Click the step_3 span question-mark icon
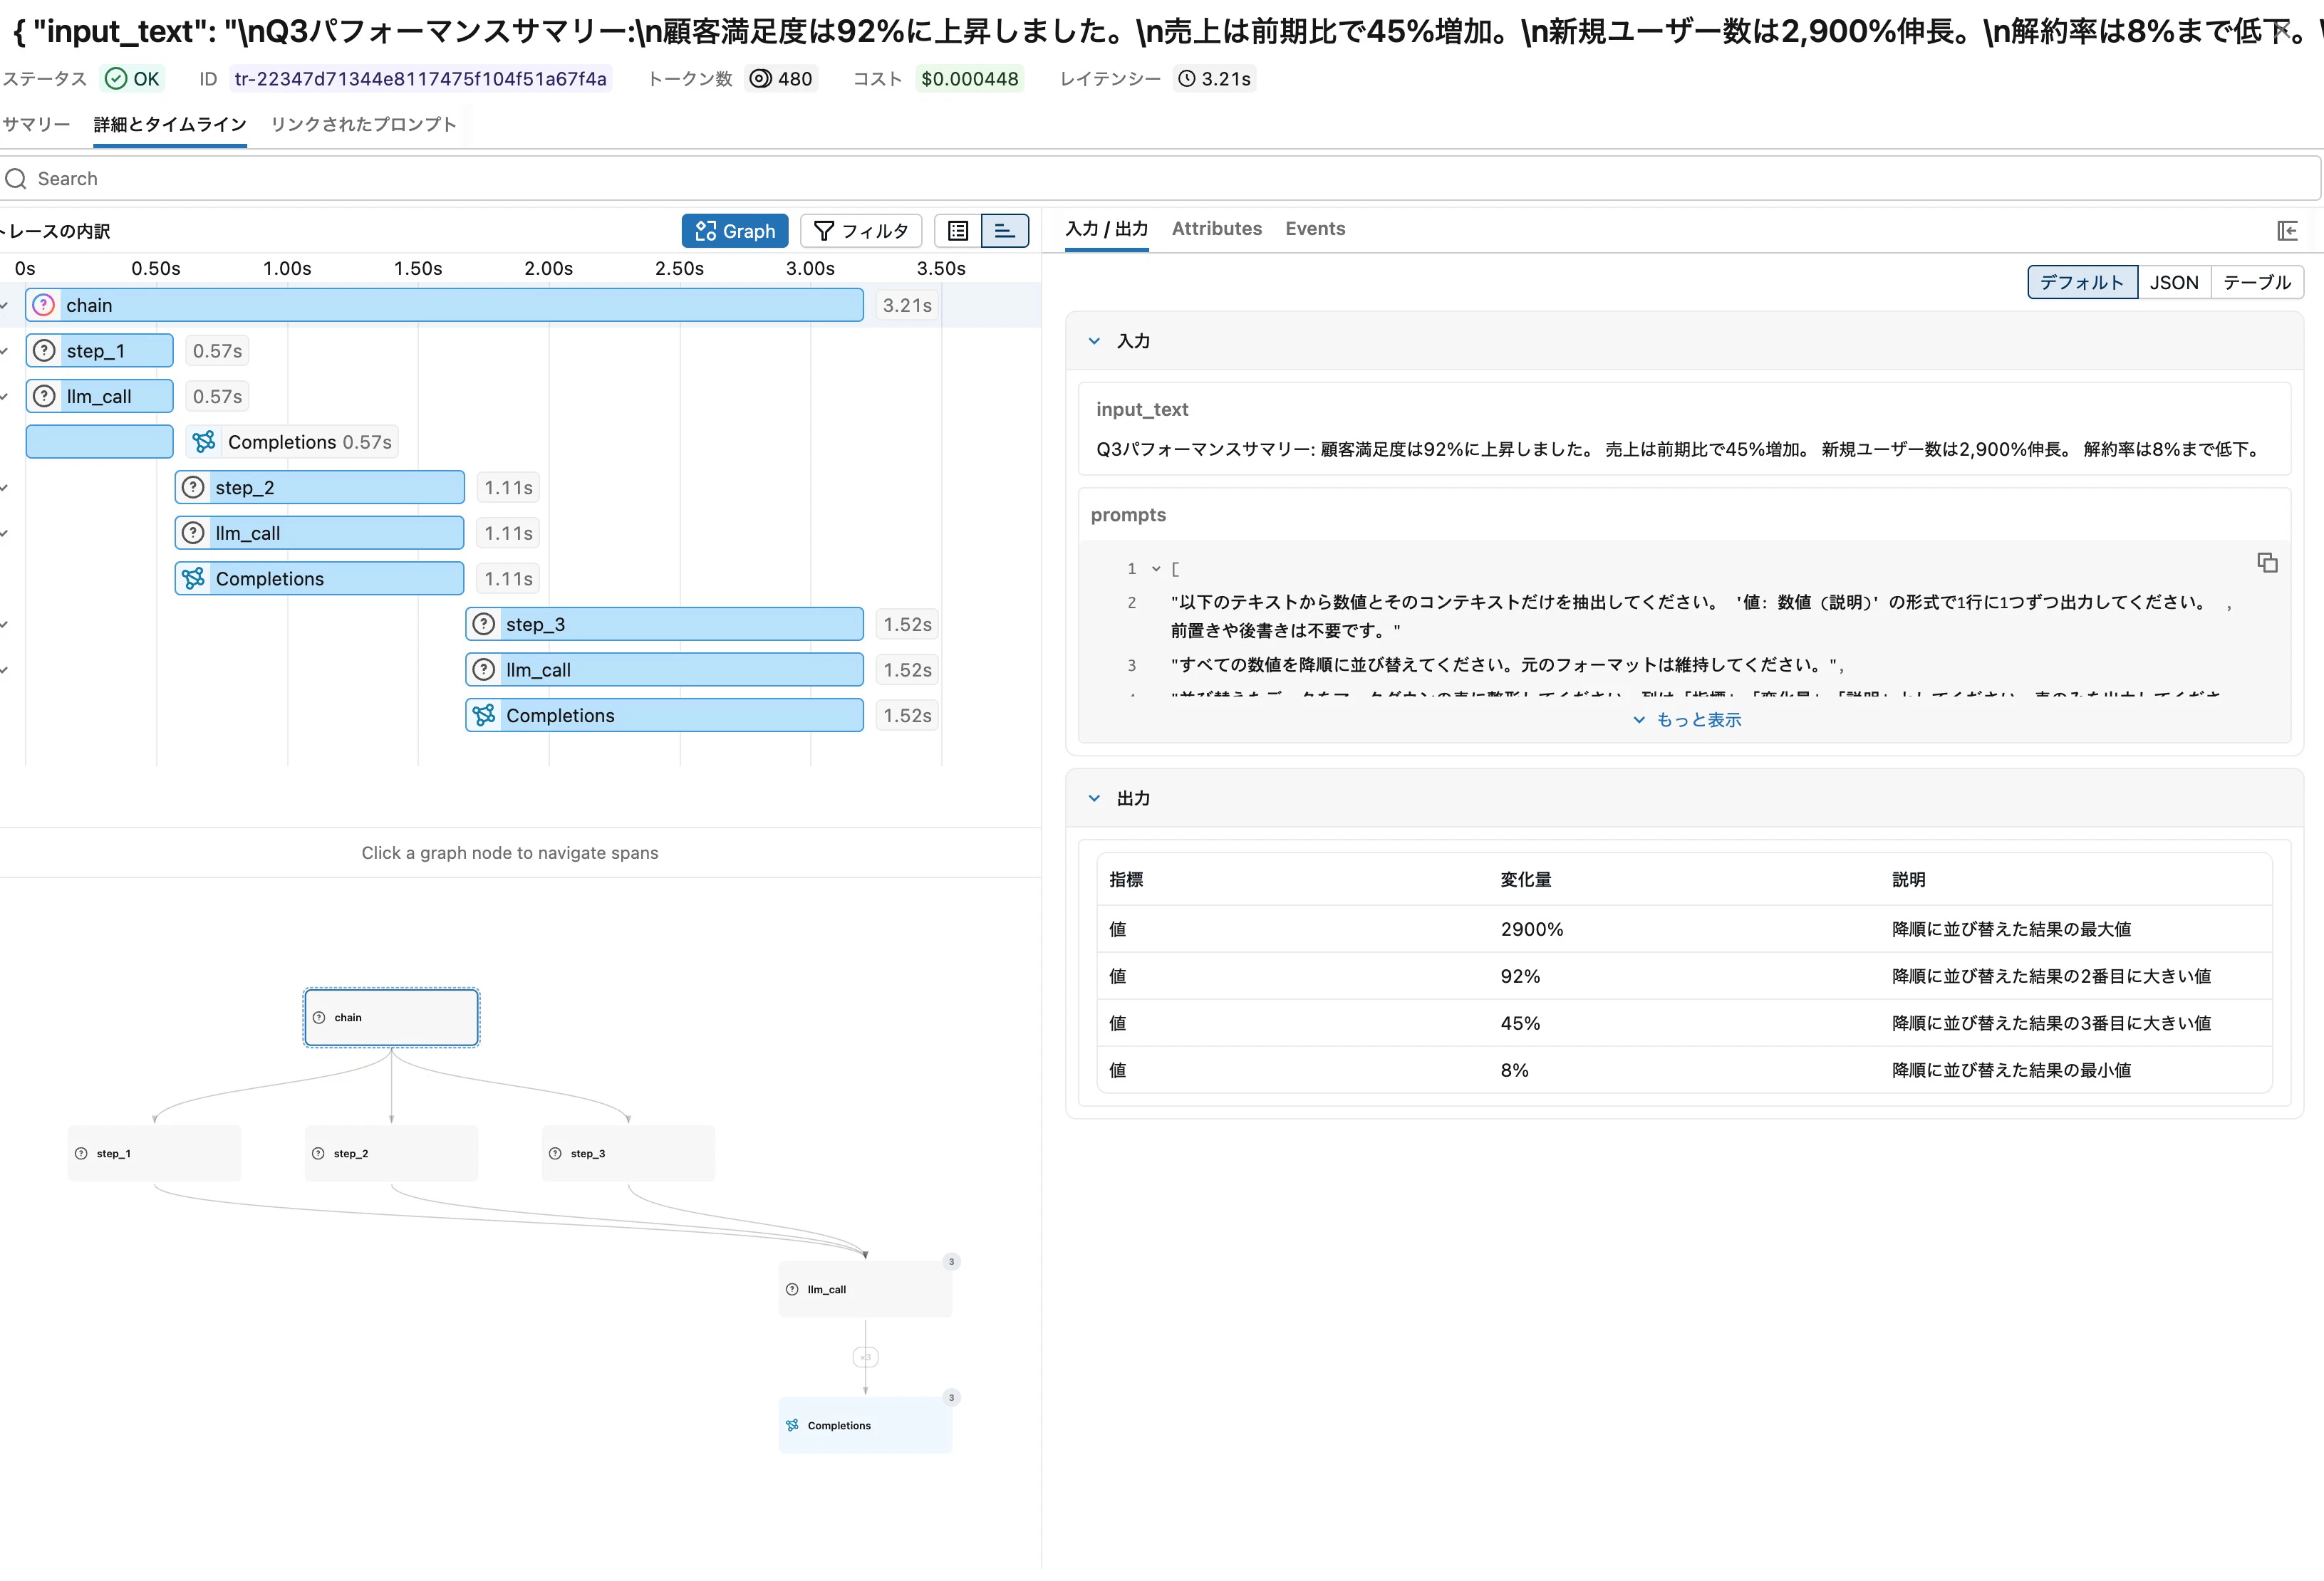 [x=484, y=625]
